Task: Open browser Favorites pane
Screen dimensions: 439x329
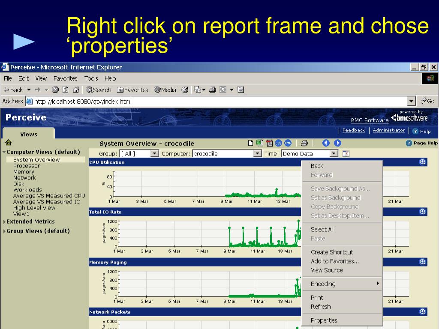Action: coord(132,90)
